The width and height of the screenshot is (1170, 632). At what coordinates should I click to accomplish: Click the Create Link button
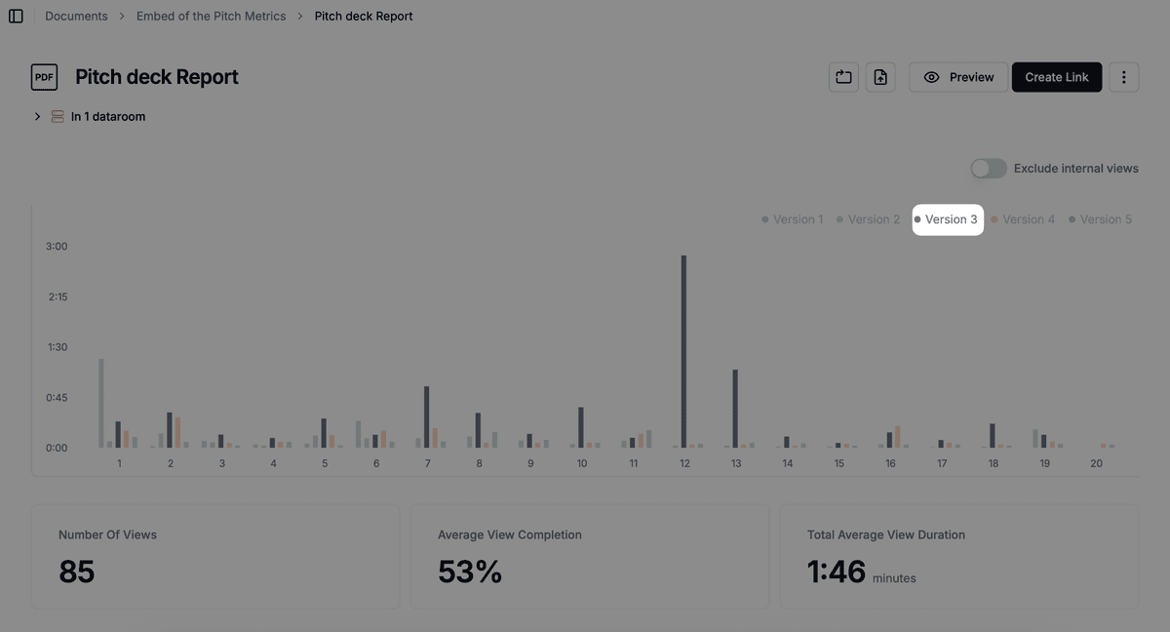pos(1056,77)
